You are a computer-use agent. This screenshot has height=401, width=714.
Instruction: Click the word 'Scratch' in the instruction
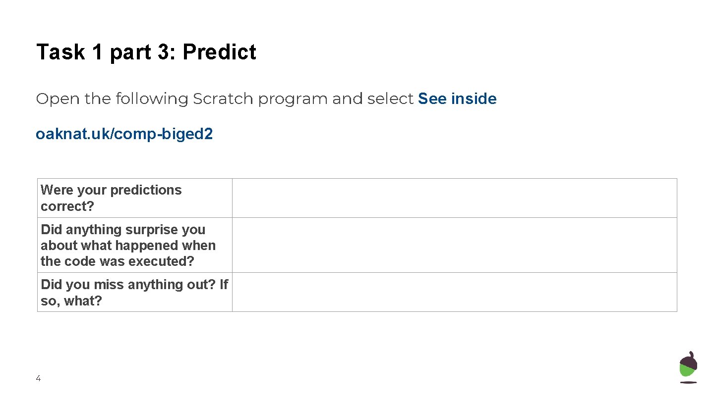(223, 99)
